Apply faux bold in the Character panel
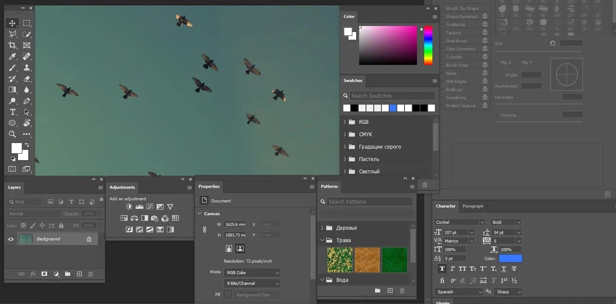Viewport: 616px width, 304px height. point(442,269)
